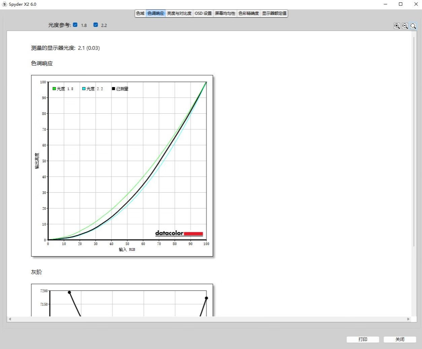Screen dimensions: 422x349
Task: Go to the OSD 设置 tab
Action: (203, 13)
